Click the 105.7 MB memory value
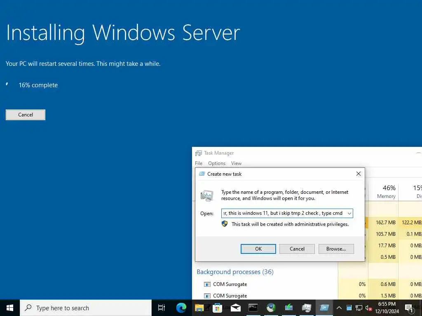The height and width of the screenshot is (316, 422). pyautogui.click(x=385, y=234)
